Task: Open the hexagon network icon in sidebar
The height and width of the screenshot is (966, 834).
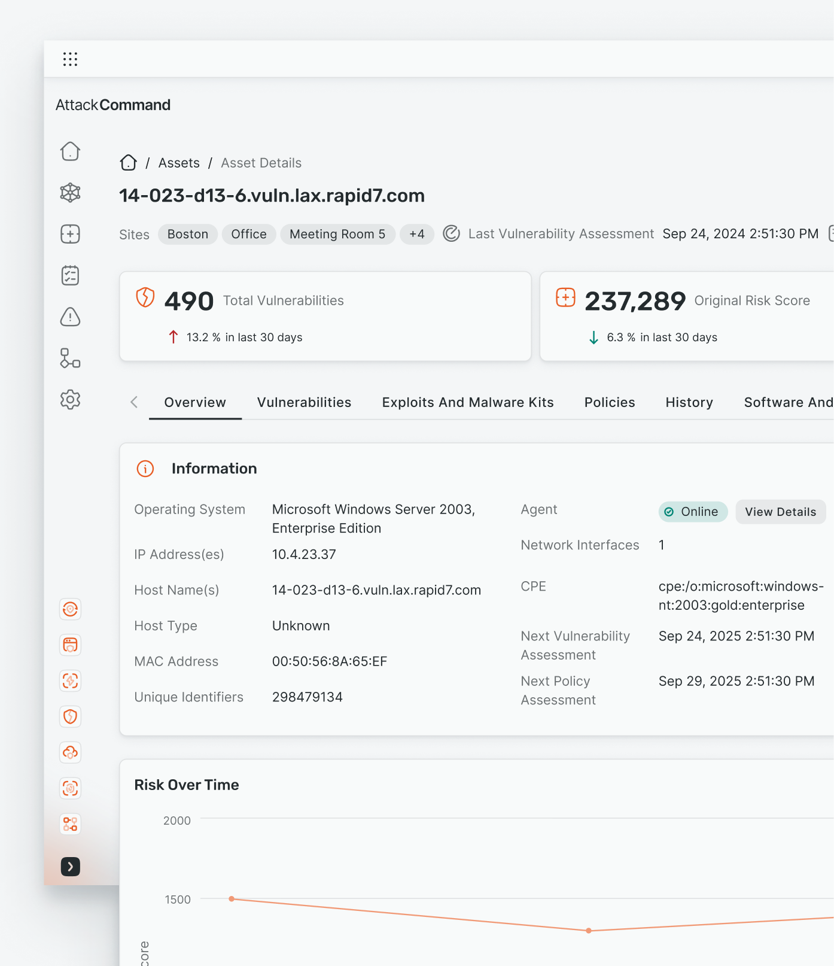Action: pos(70,192)
